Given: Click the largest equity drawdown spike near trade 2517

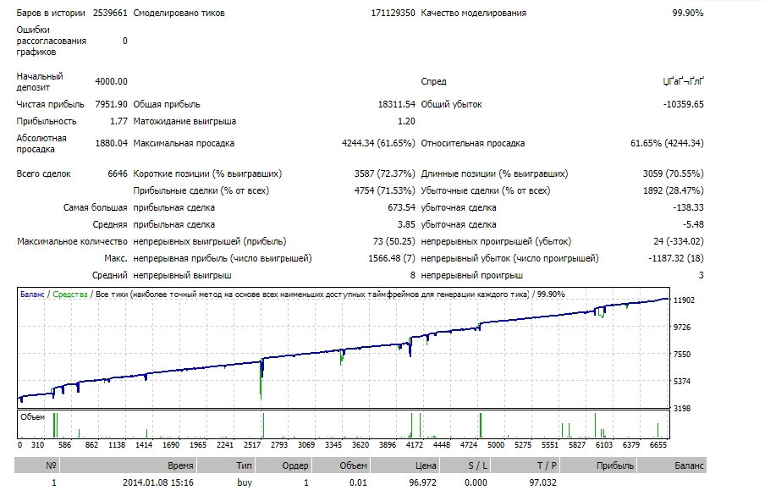Looking at the screenshot, I should (x=261, y=381).
